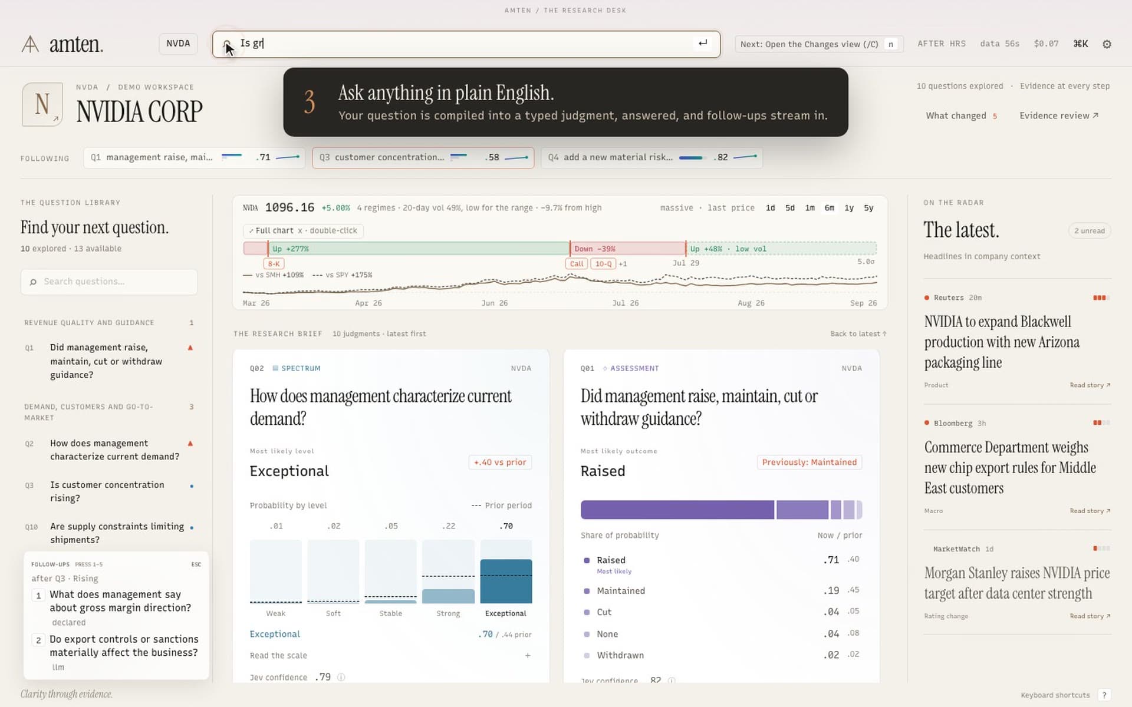Dismiss follow-ups with the ESC button
The image size is (1132, 707).
coord(196,564)
